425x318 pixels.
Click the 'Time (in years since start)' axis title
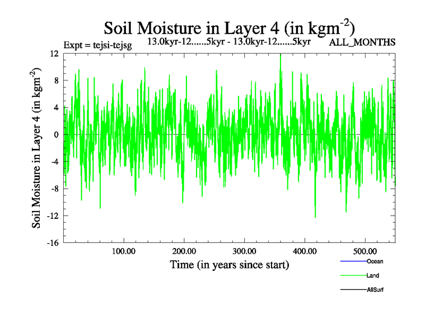[x=229, y=264]
